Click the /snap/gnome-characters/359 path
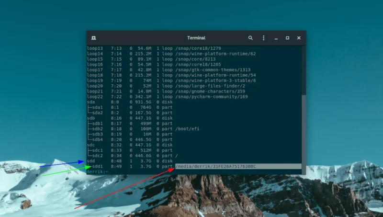 click(210, 91)
